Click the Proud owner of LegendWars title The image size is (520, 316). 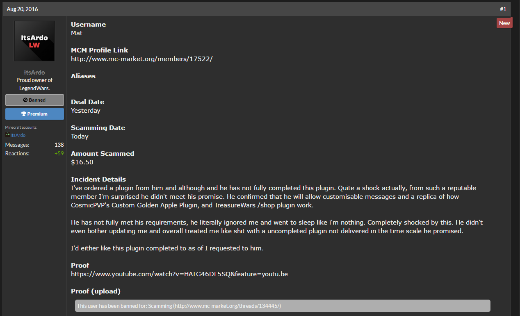[x=34, y=84]
